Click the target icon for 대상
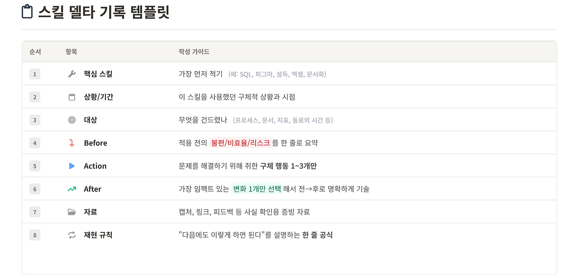Image resolution: width=579 pixels, height=278 pixels. tap(72, 120)
